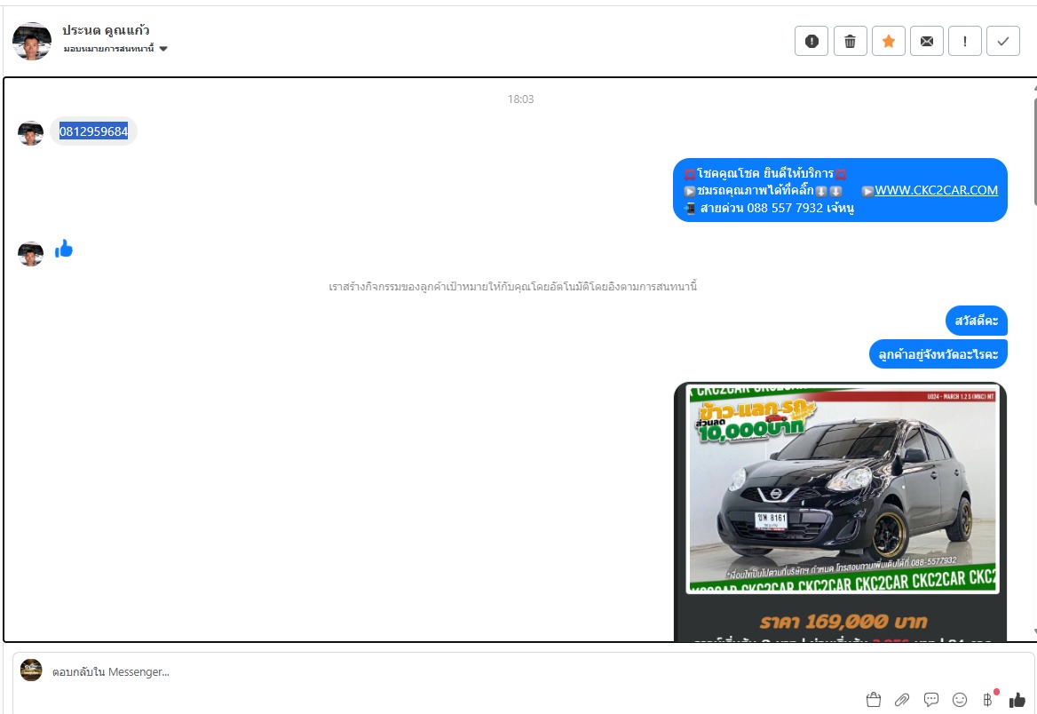The image size is (1037, 714).
Task: Toggle the orange star follow-up icon
Action: click(888, 41)
